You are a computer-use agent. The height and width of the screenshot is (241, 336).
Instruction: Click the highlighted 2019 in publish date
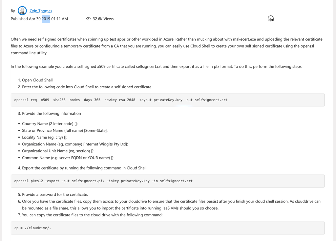(x=46, y=19)
